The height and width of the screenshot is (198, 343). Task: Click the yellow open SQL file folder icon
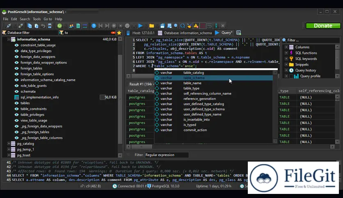[x=151, y=26]
